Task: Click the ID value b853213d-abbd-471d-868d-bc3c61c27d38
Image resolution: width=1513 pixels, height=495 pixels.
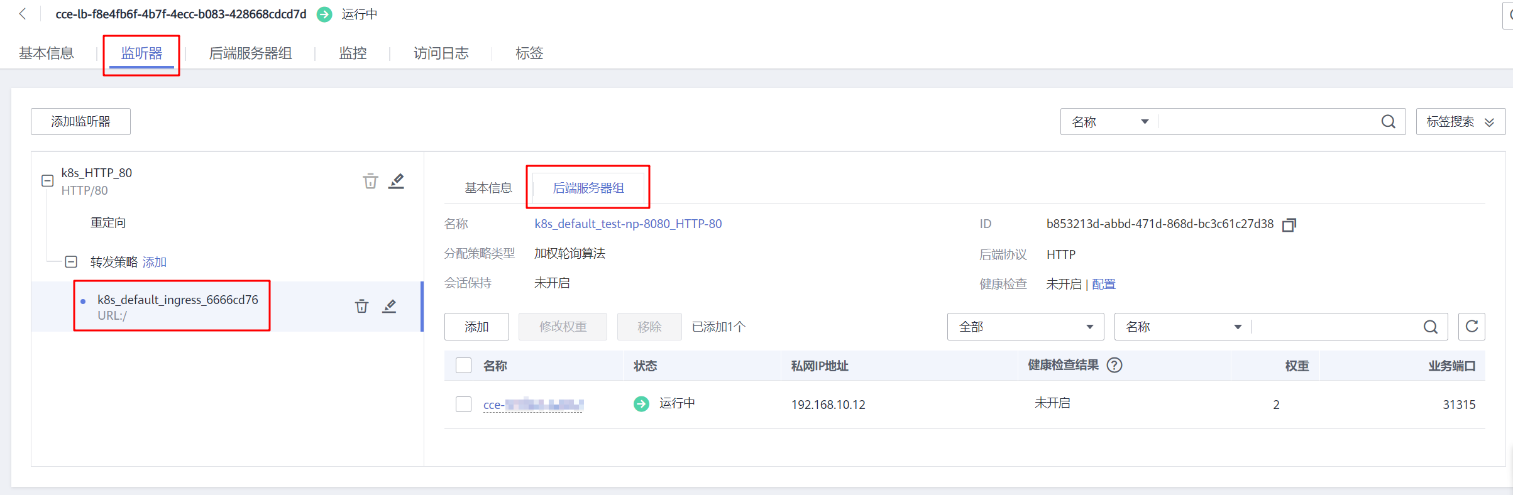Action: 1160,224
